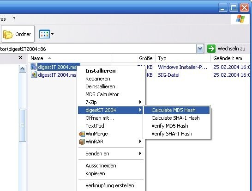The width and height of the screenshot is (252, 191).
Task: Click the Ordner folders toolbar icon
Action: click(8, 34)
